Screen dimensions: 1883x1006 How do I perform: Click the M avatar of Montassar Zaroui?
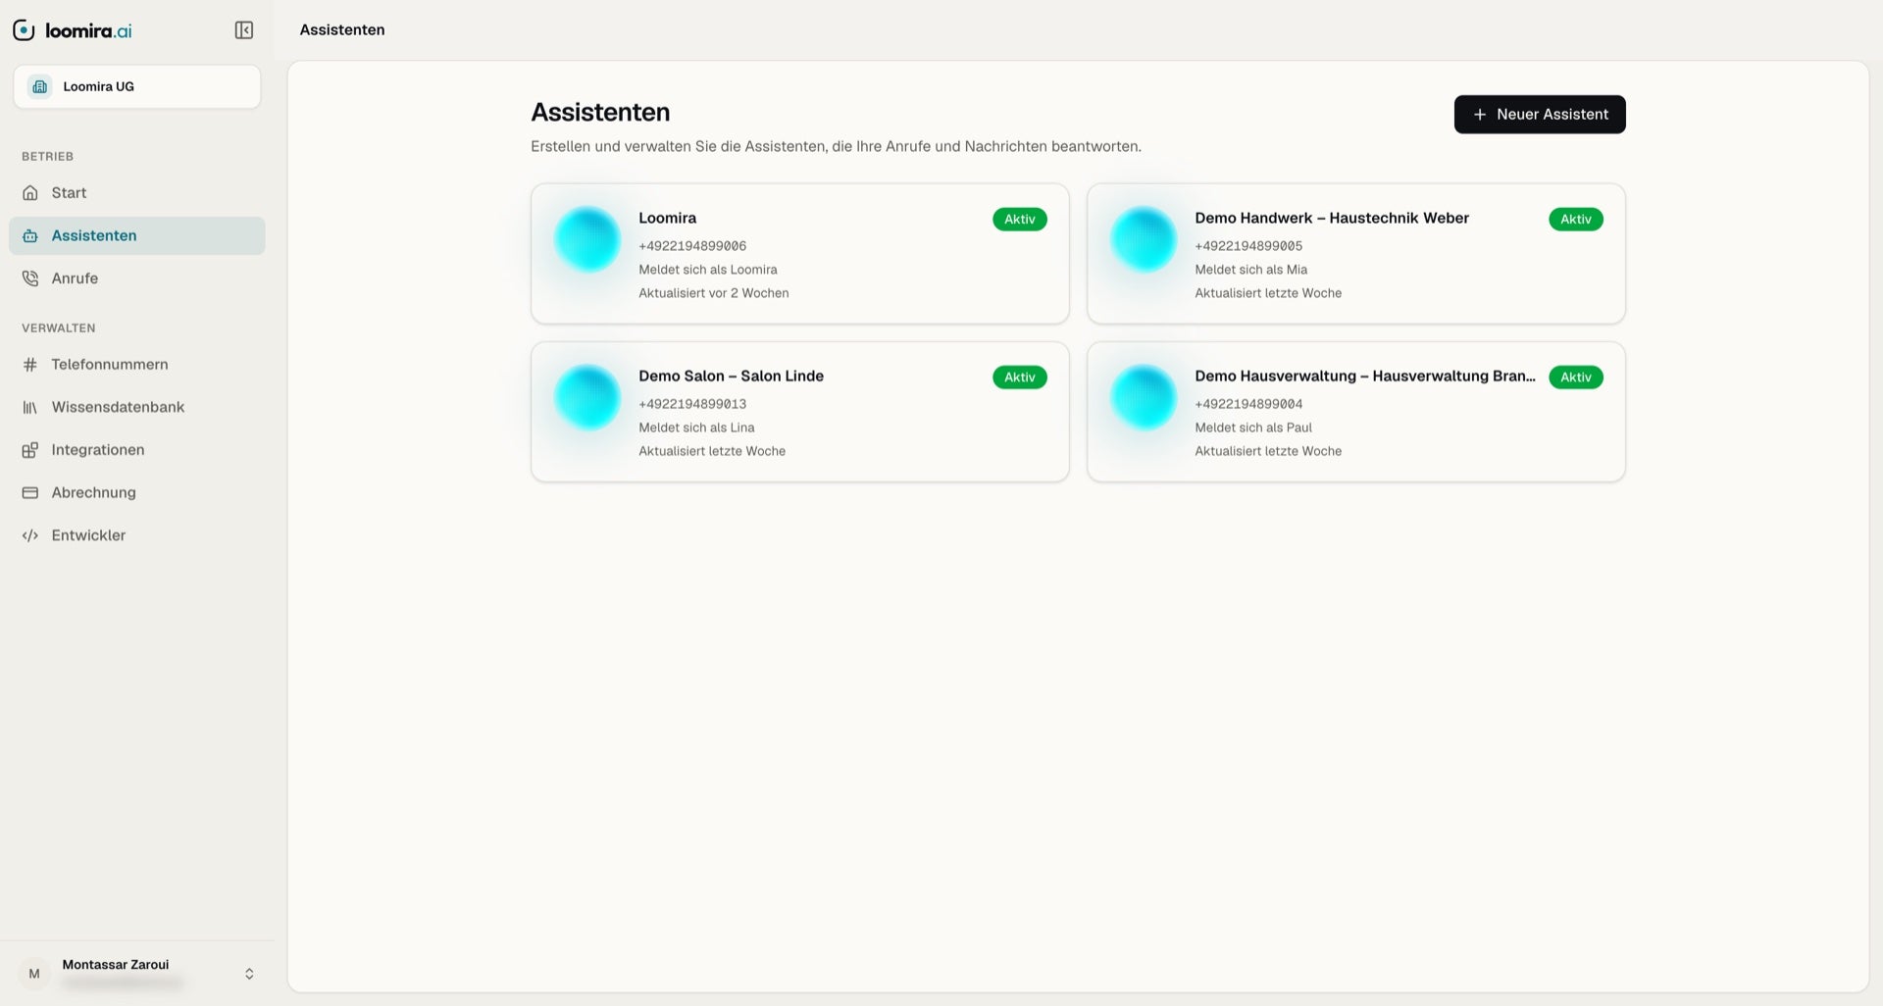click(34, 974)
